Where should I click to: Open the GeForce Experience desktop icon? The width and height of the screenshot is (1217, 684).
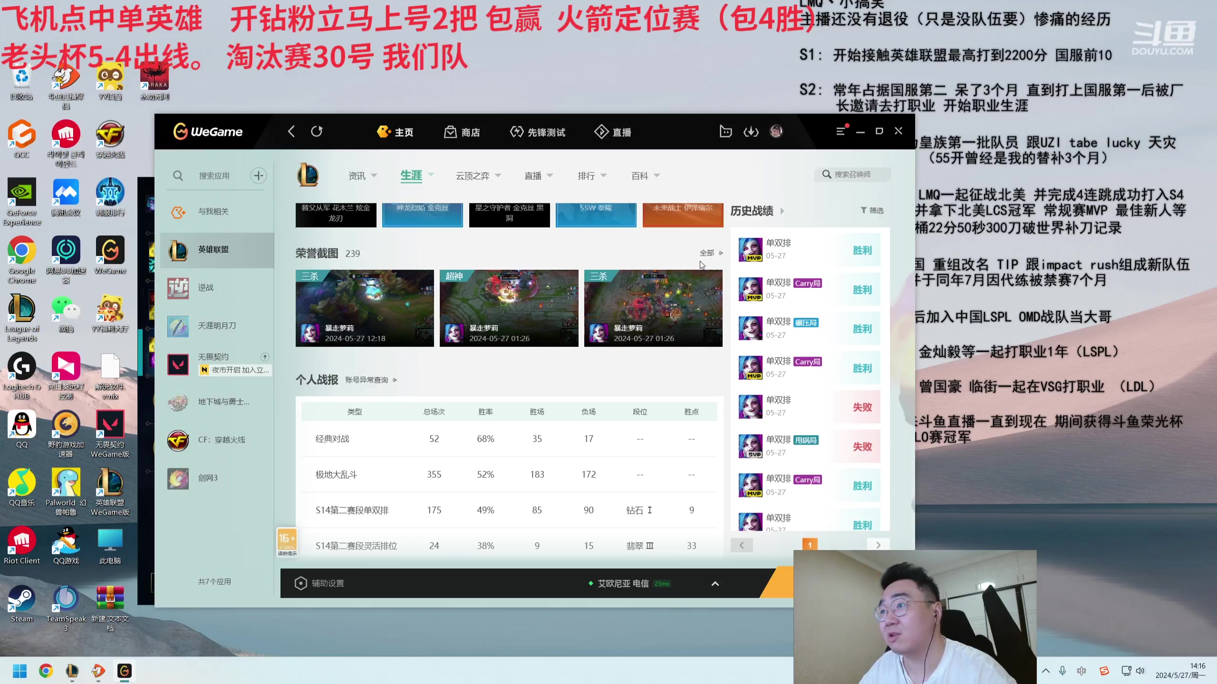point(21,202)
